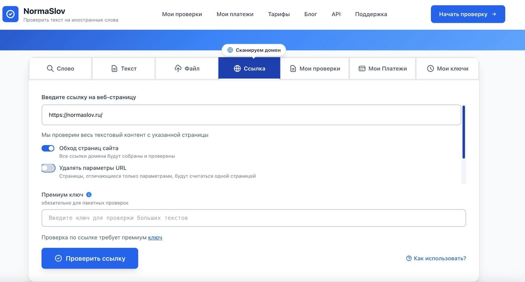Open the Как использовать? help link
The image size is (525, 282).
tap(436, 258)
